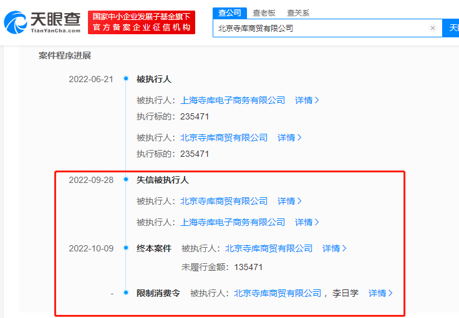The image size is (459, 318).
Task: Open 详情 in the 限制消费令 row
Action: (x=380, y=293)
